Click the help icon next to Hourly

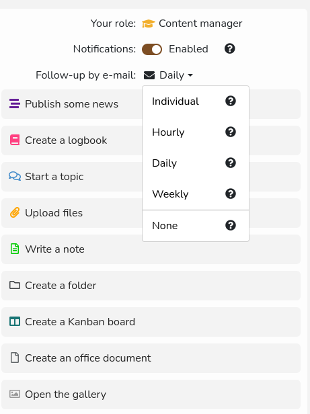(231, 132)
